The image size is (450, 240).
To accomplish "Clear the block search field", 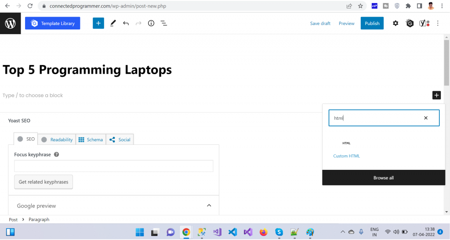I will (x=425, y=118).
